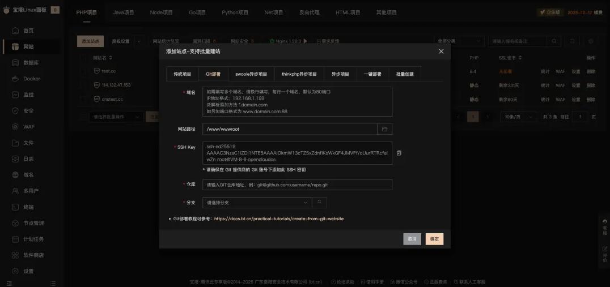The image size is (610, 287).
Task: Switch to 一键部署 tab
Action: (x=372, y=74)
